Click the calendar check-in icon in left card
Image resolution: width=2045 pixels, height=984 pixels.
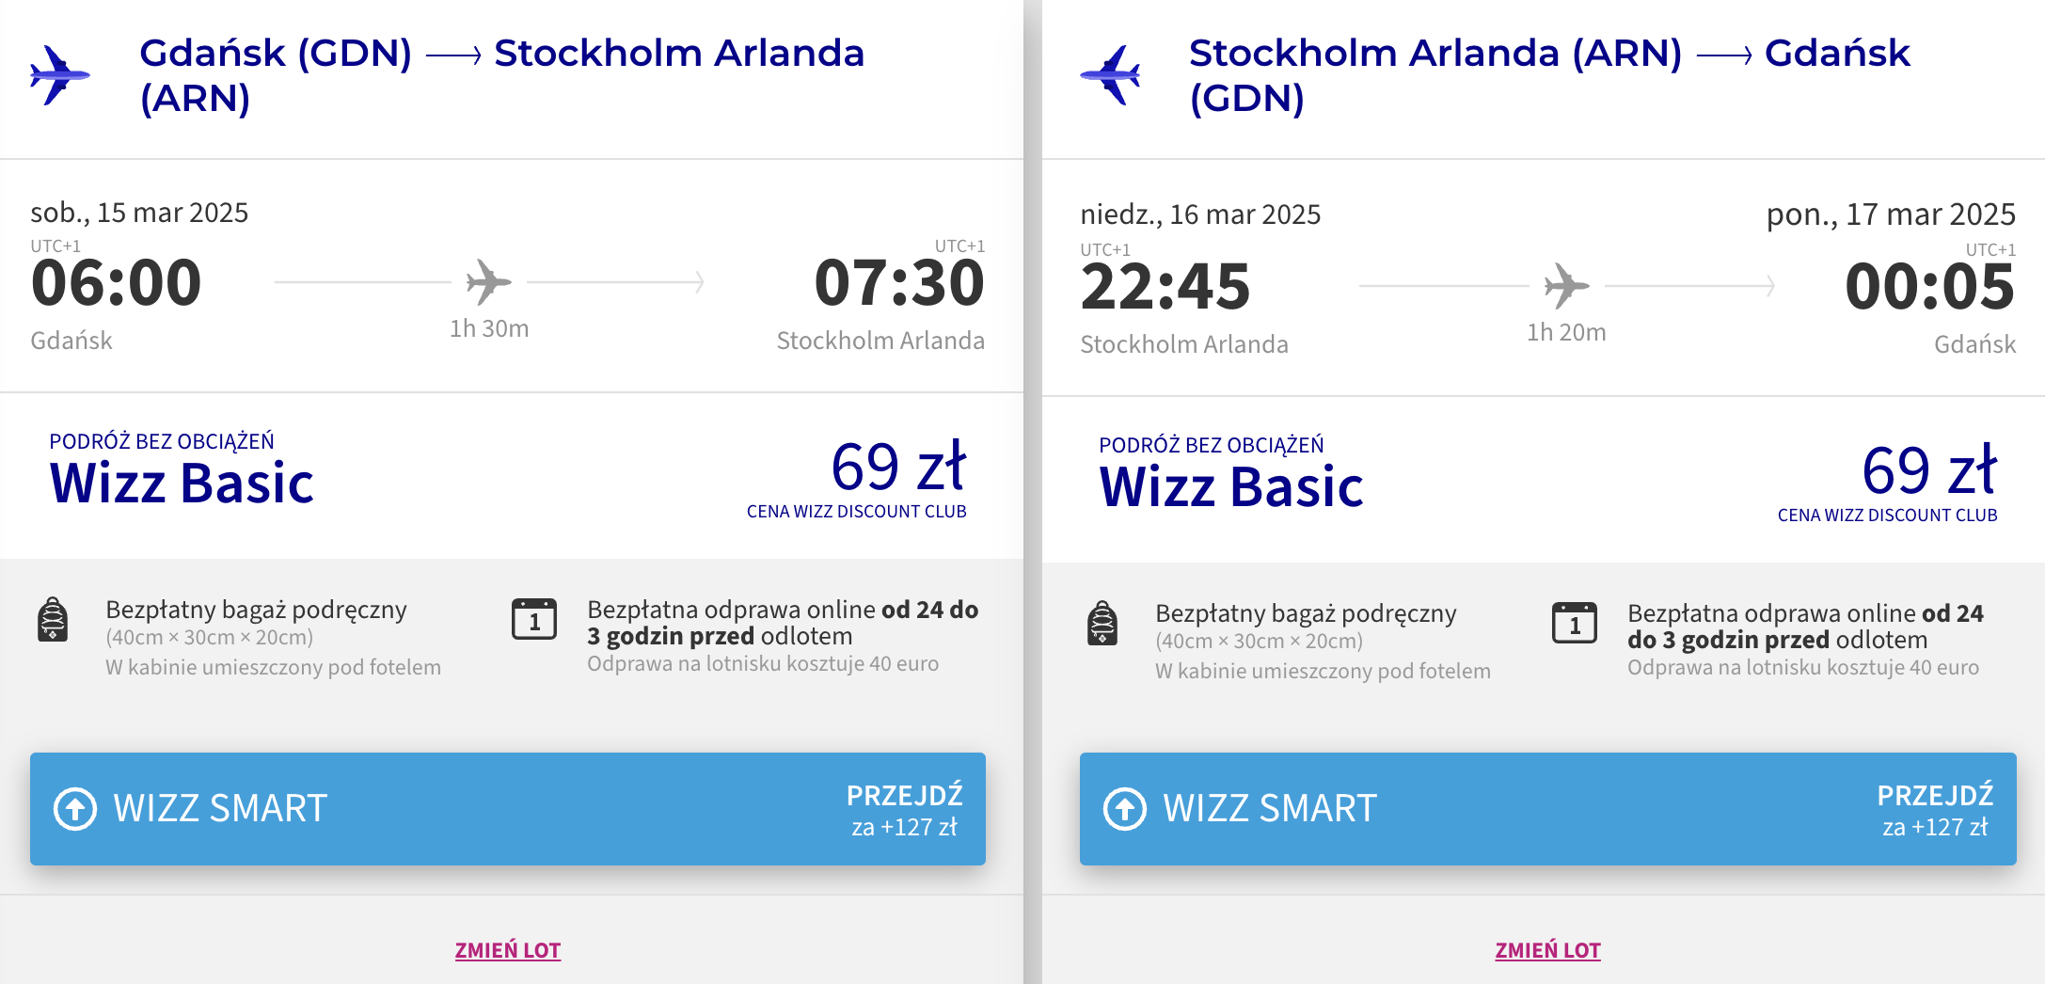[534, 619]
